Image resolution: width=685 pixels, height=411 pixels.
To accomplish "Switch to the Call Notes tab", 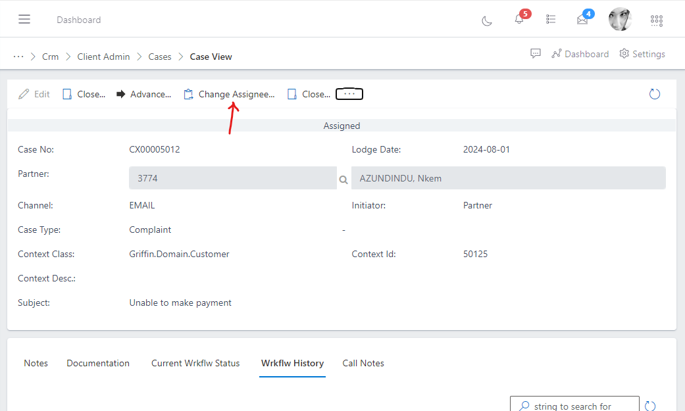I will coord(363,363).
